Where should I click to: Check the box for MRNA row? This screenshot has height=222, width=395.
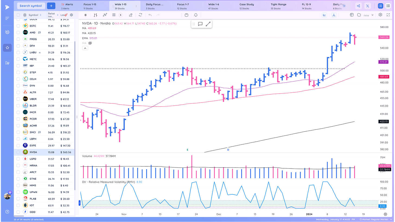(18, 165)
